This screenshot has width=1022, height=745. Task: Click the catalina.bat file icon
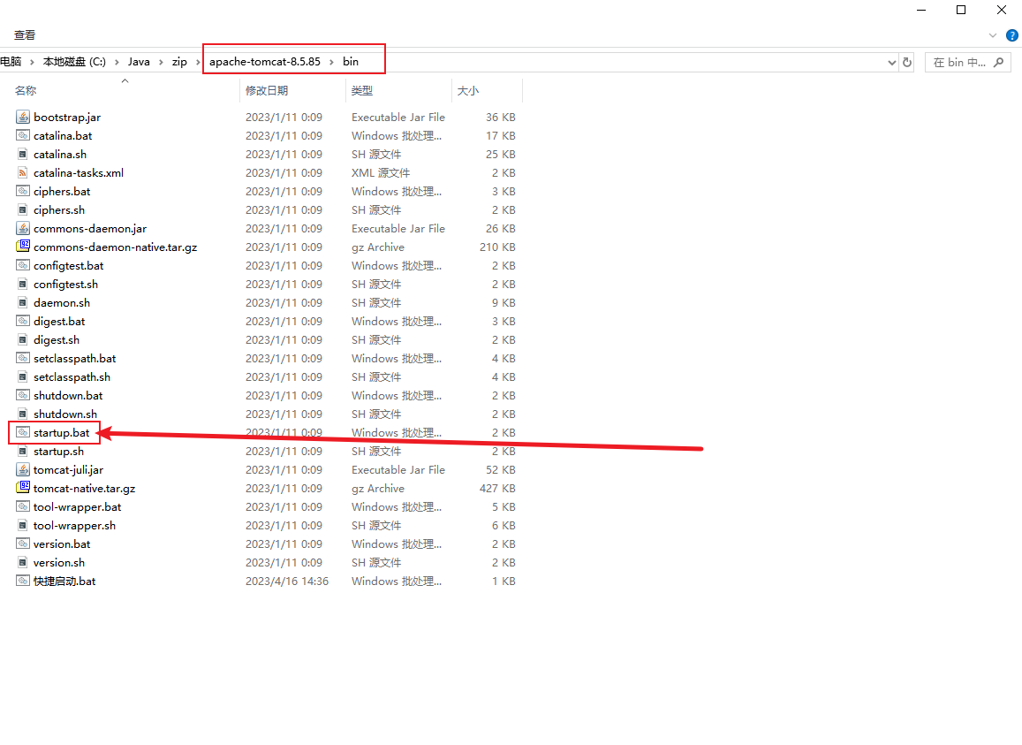tap(23, 136)
